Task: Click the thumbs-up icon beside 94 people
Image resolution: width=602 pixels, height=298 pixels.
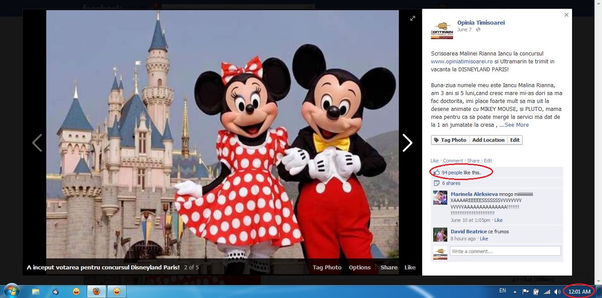Action: point(437,173)
